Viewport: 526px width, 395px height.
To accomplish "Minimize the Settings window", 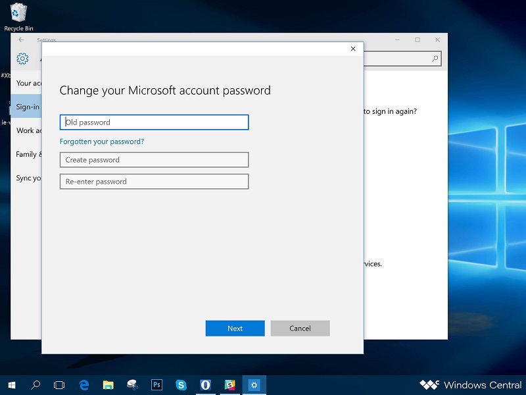I will tap(397, 40).
